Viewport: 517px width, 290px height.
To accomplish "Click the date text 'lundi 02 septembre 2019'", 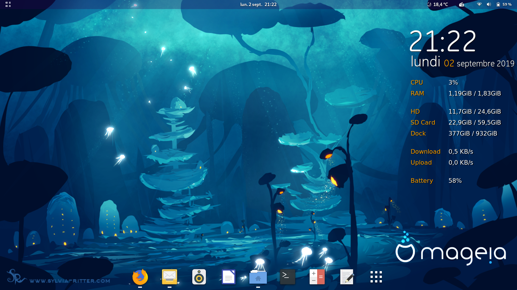I will pos(462,62).
